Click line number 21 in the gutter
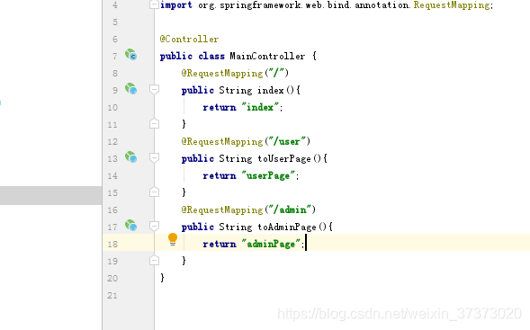 pyautogui.click(x=112, y=296)
